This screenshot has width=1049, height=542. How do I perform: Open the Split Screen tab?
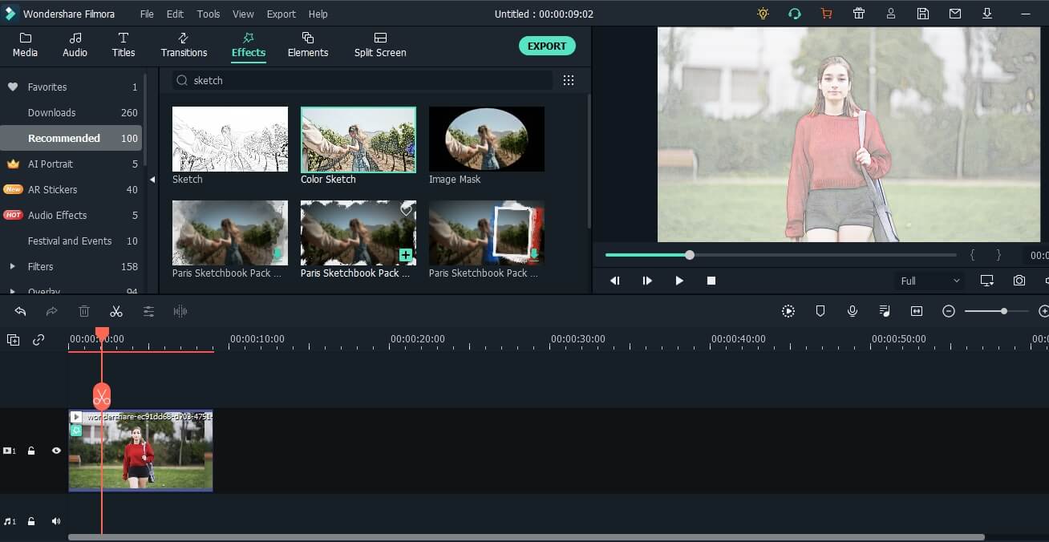coord(380,45)
